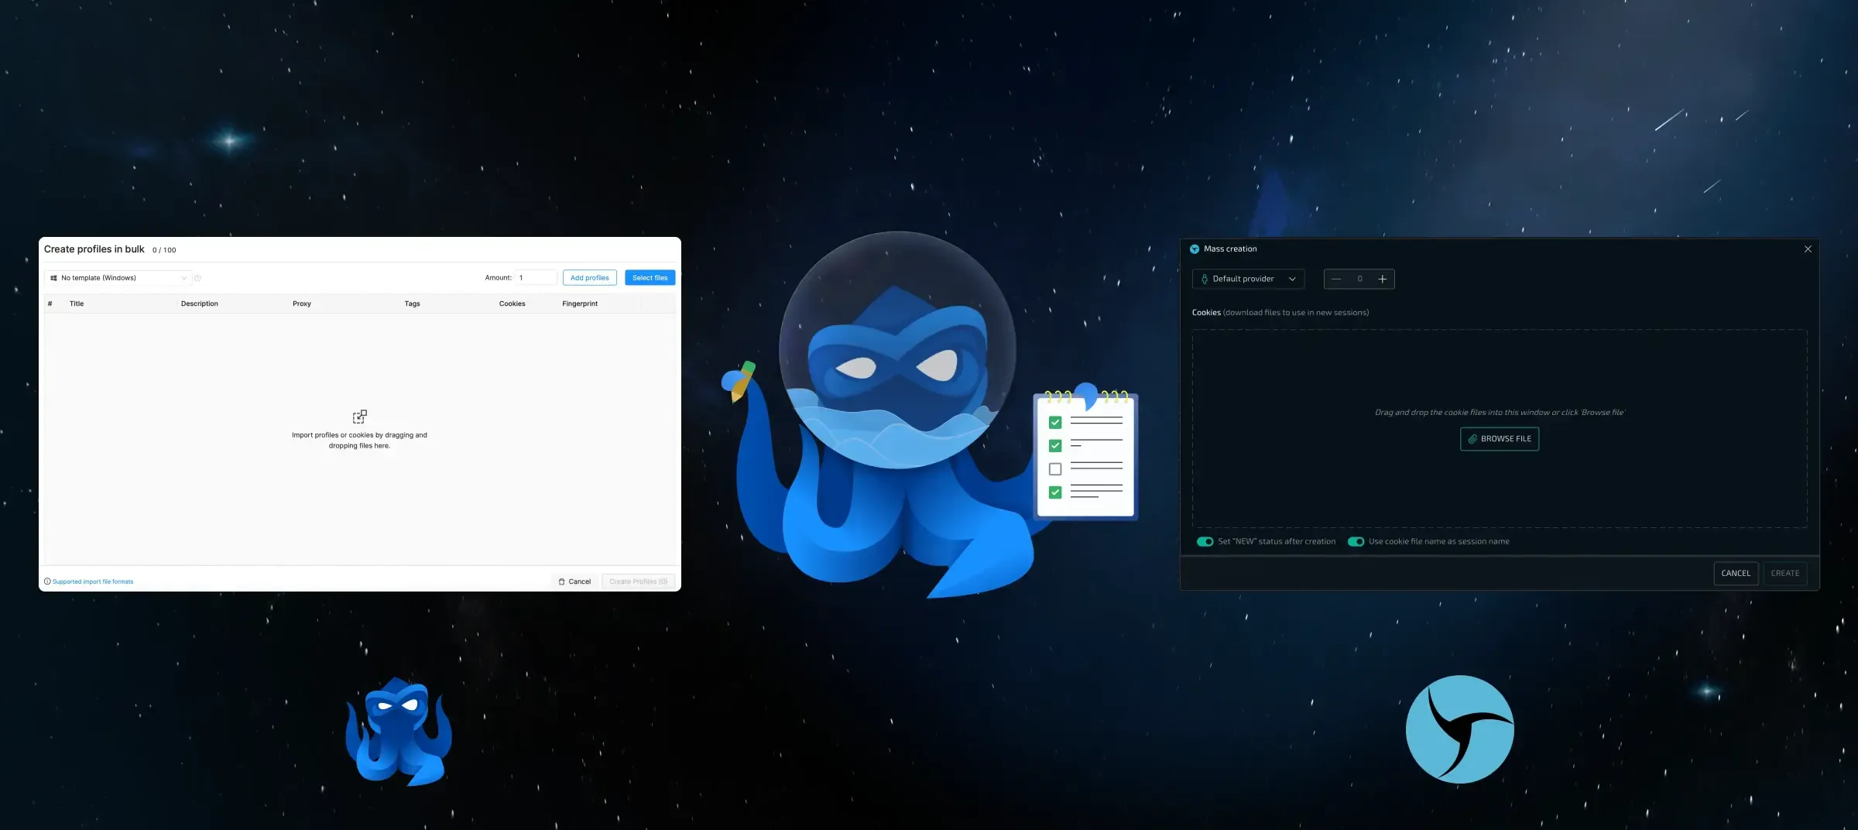Click the info icon before Supported import formats
The height and width of the screenshot is (830, 1858).
tap(47, 581)
